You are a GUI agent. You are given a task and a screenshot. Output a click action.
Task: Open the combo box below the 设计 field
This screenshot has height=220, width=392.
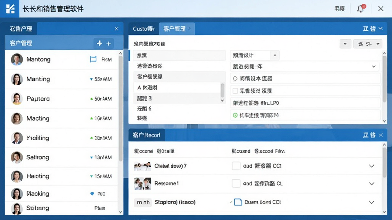[304, 66]
